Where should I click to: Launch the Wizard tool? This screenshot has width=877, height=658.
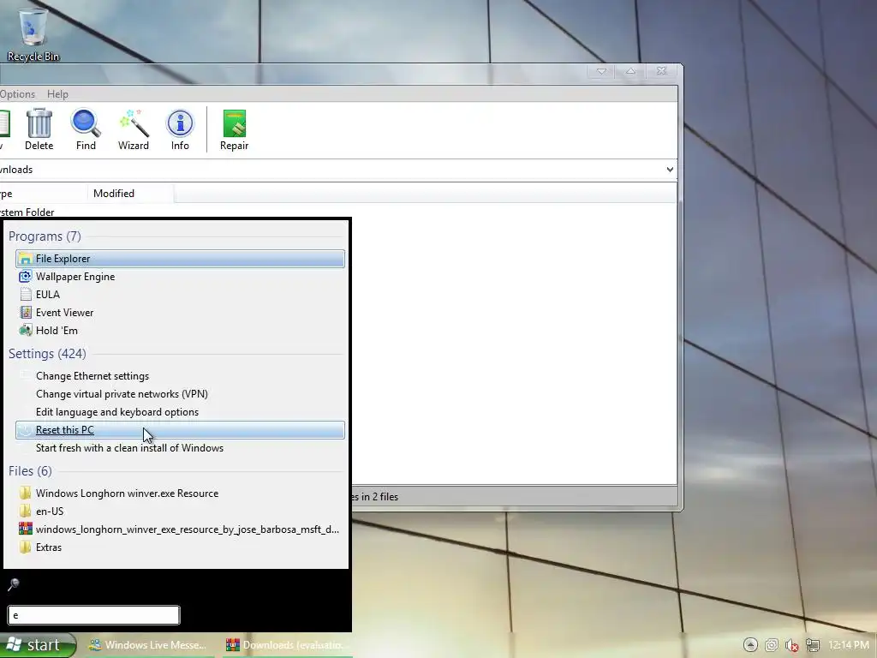tap(133, 130)
